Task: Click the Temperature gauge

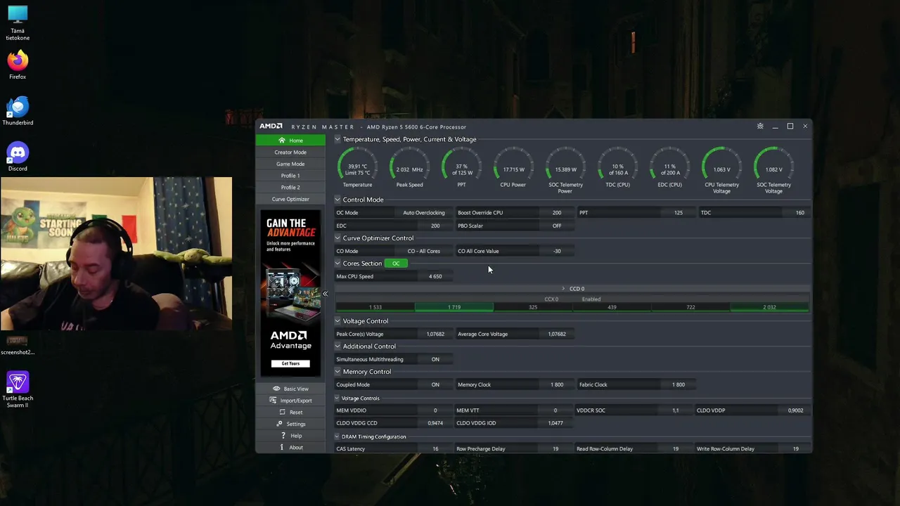Action: [357, 167]
